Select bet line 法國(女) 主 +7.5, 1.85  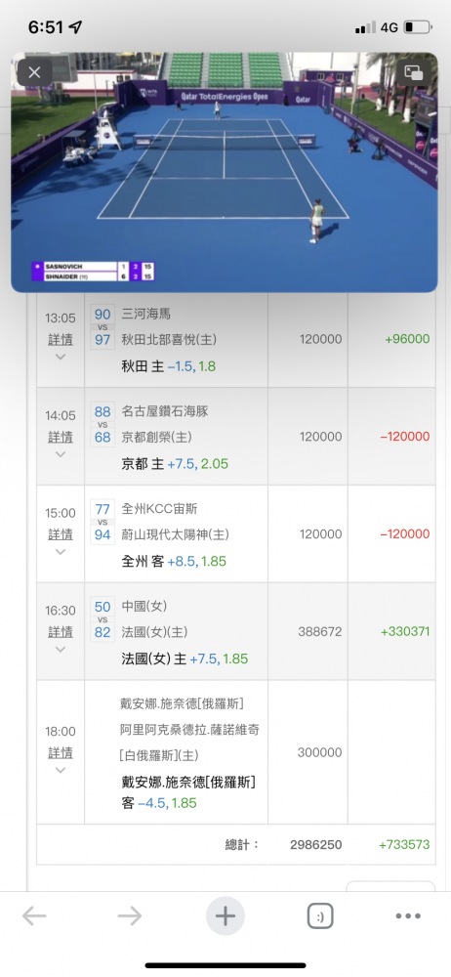(184, 658)
